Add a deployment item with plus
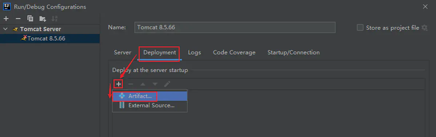This screenshot has height=137, width=436. coord(118,84)
